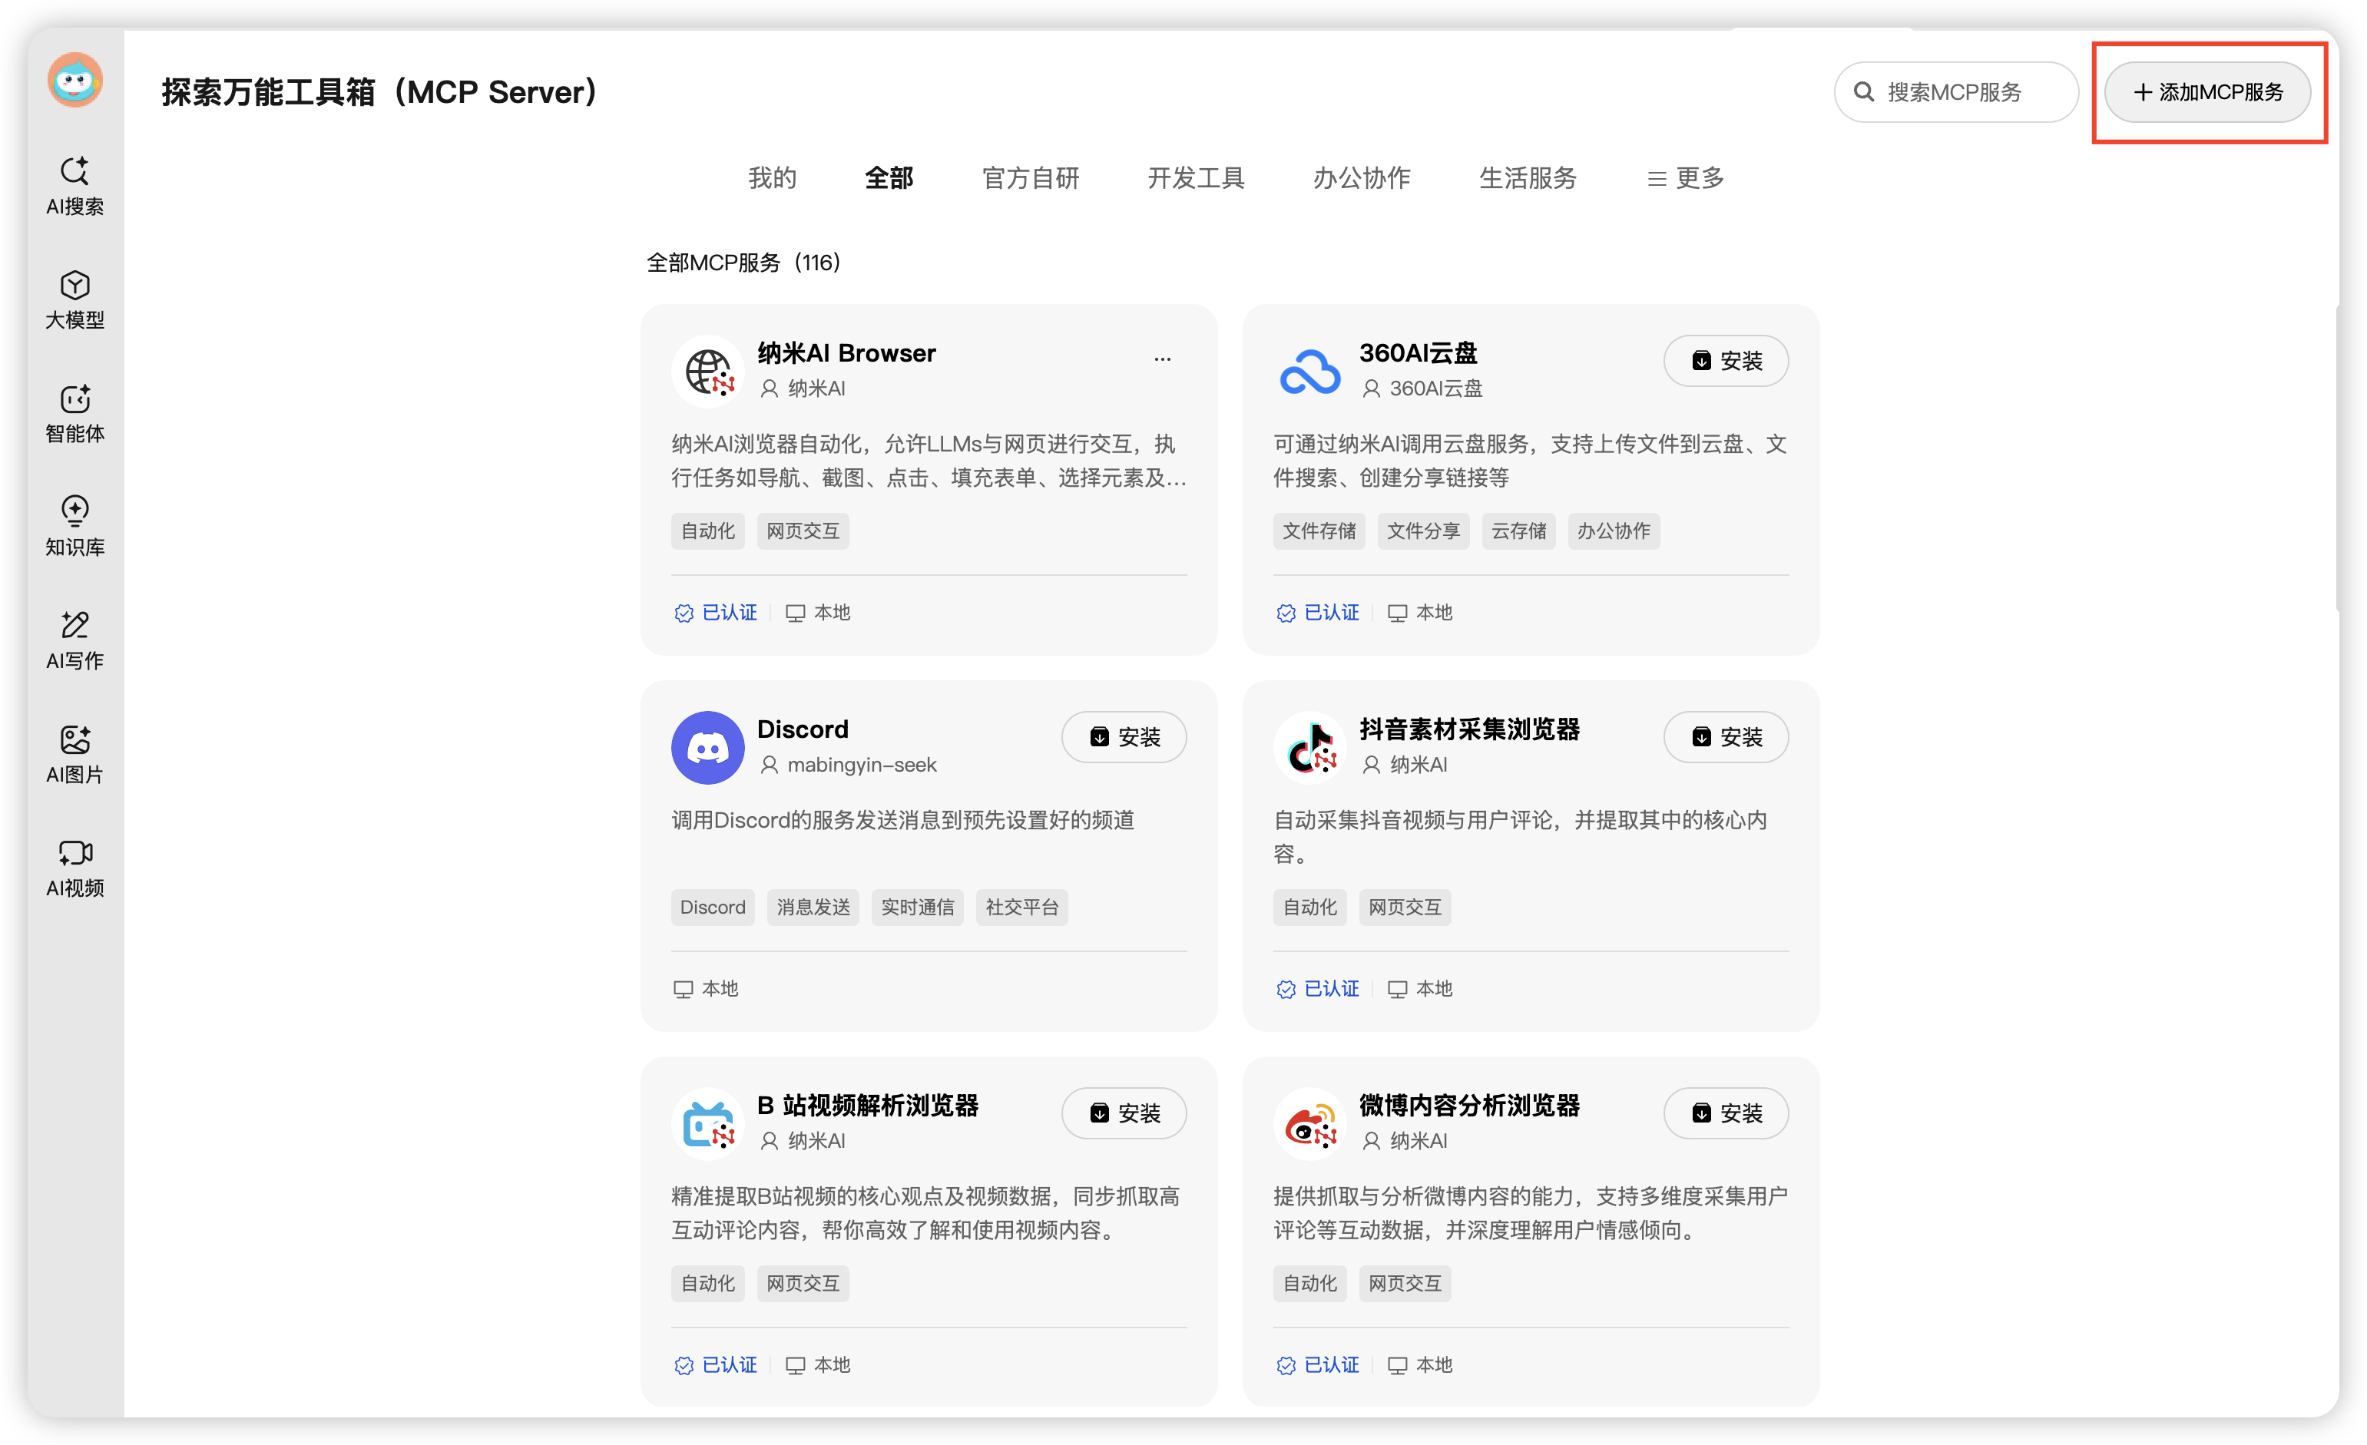The image size is (2367, 1445).
Task: Click the 网页交互 tag on 纳米AI Browser
Action: [803, 531]
